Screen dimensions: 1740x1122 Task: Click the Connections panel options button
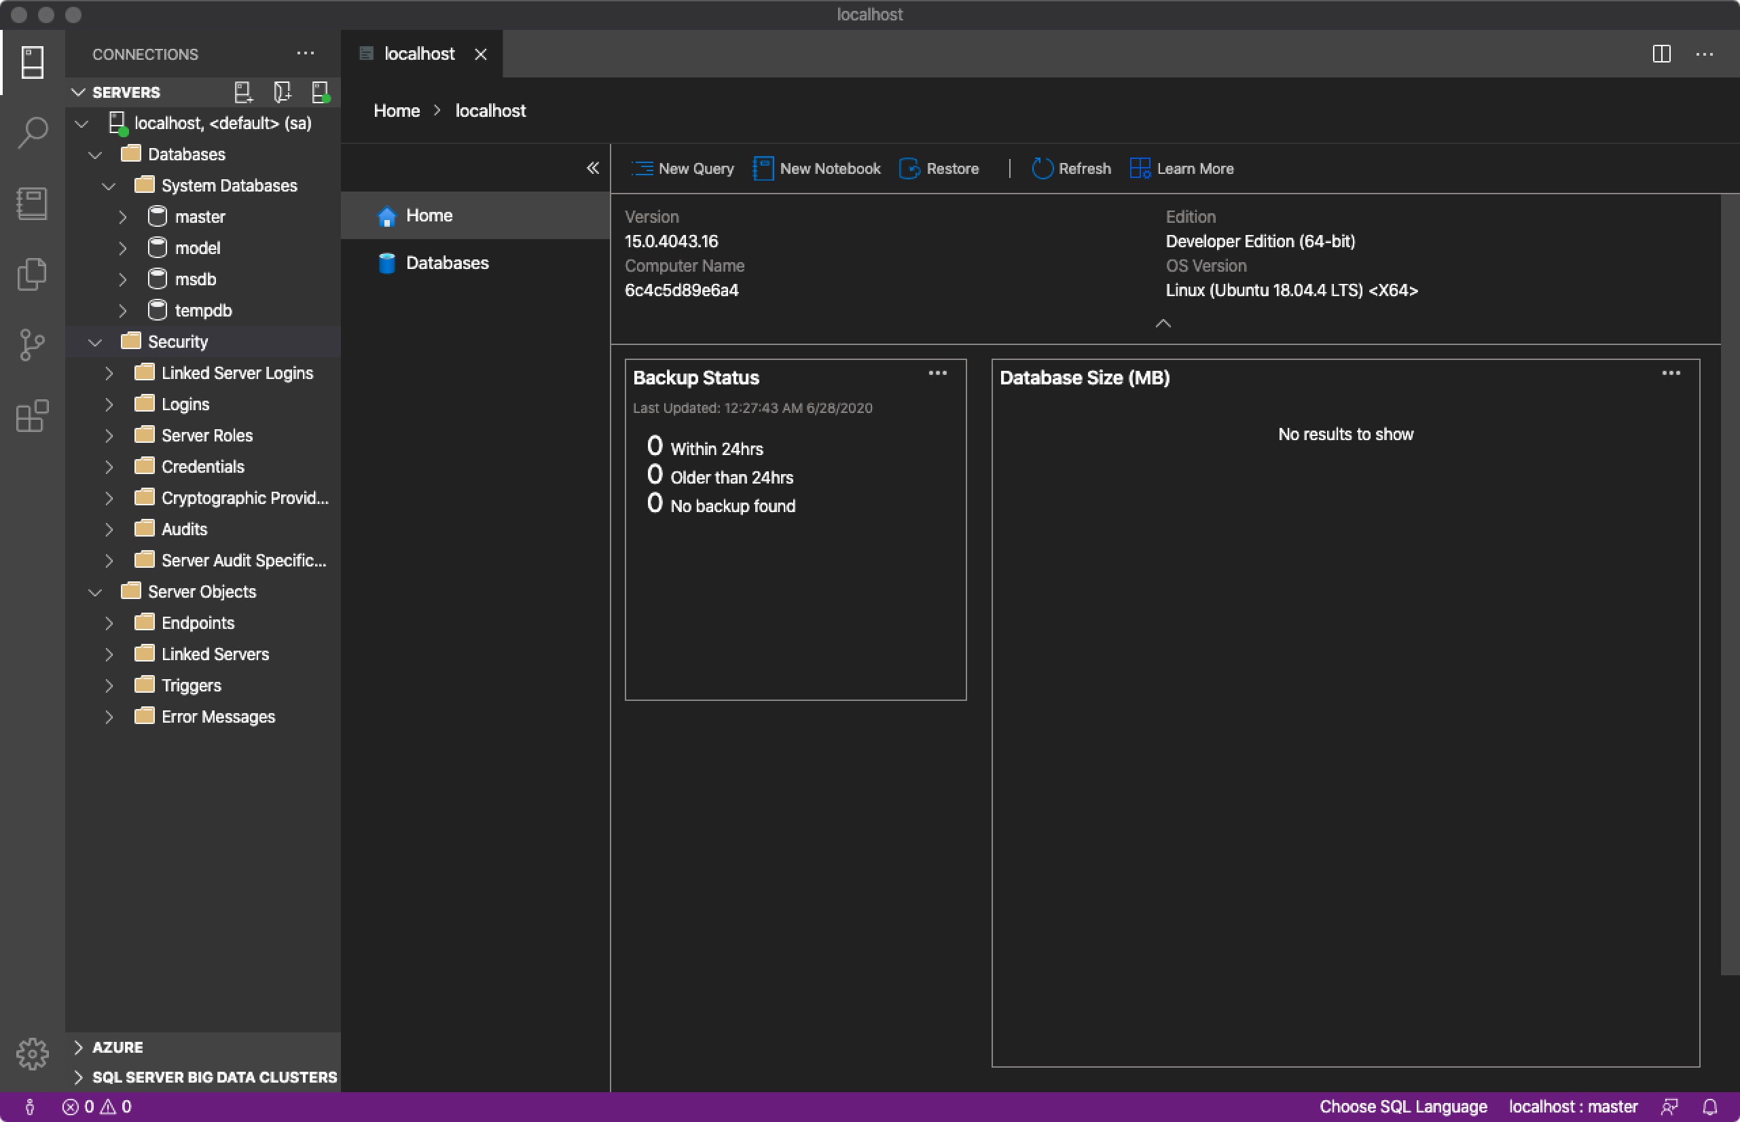(306, 53)
